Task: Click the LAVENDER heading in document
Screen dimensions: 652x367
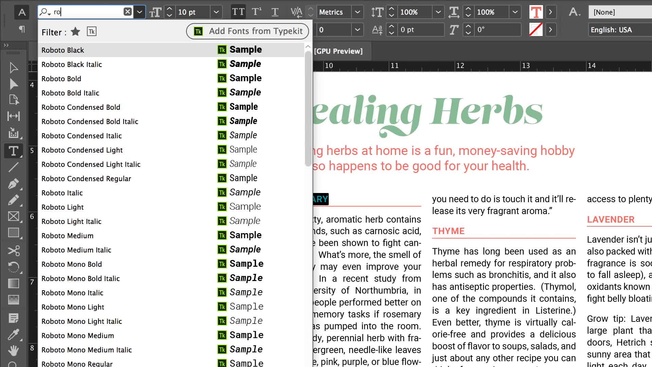Action: click(611, 220)
